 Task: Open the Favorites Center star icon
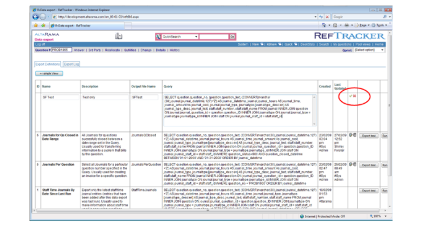coord(36,26)
